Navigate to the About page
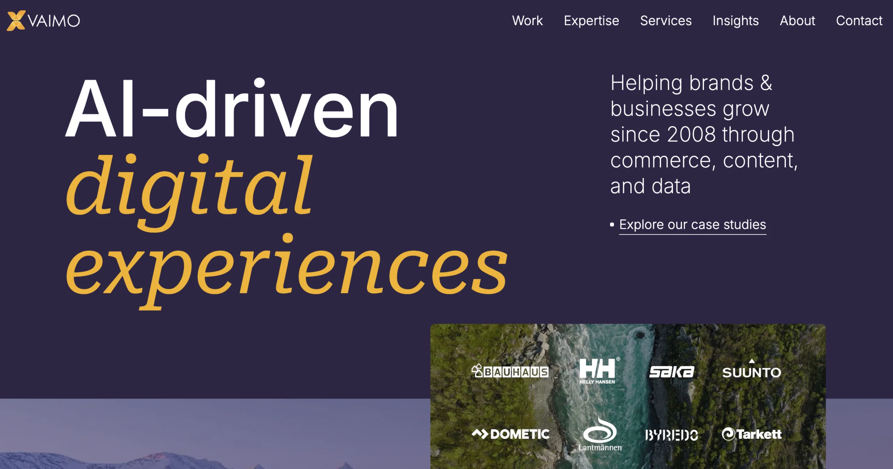The height and width of the screenshot is (469, 893). point(797,21)
